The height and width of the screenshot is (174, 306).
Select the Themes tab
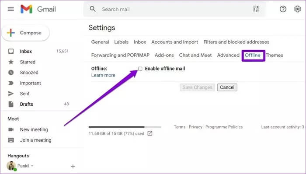(x=274, y=55)
